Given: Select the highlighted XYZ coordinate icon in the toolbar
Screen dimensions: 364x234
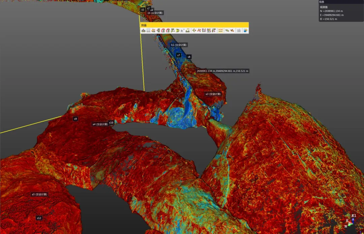Looking at the screenshot, I should pyautogui.click(x=220, y=30).
